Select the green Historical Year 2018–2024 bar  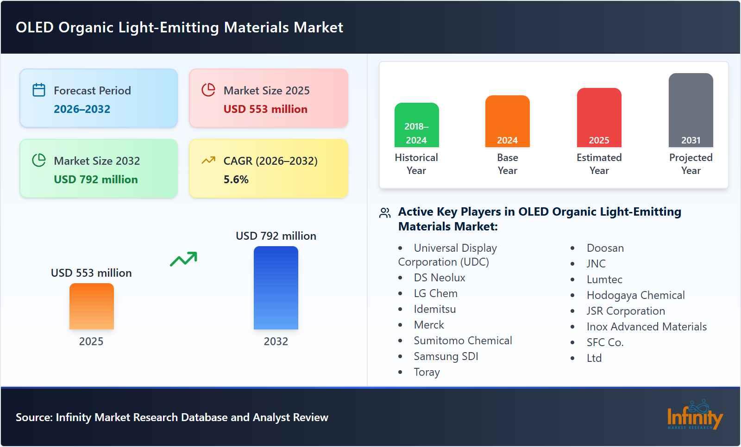(x=416, y=125)
